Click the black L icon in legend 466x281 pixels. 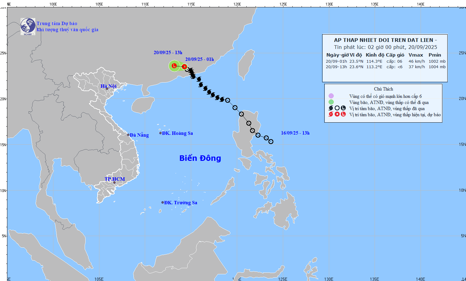coord(343,108)
